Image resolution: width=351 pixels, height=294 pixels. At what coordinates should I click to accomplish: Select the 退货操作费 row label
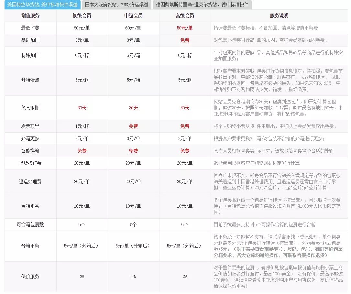point(30,163)
